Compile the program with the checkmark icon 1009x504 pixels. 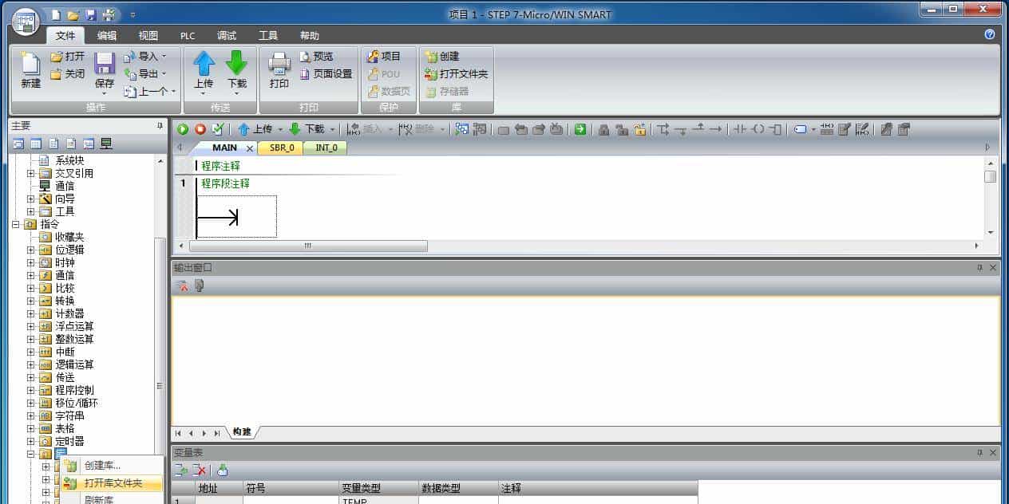click(x=218, y=128)
